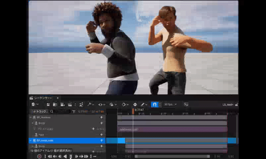Select the シーケンサー tab

click(43, 98)
